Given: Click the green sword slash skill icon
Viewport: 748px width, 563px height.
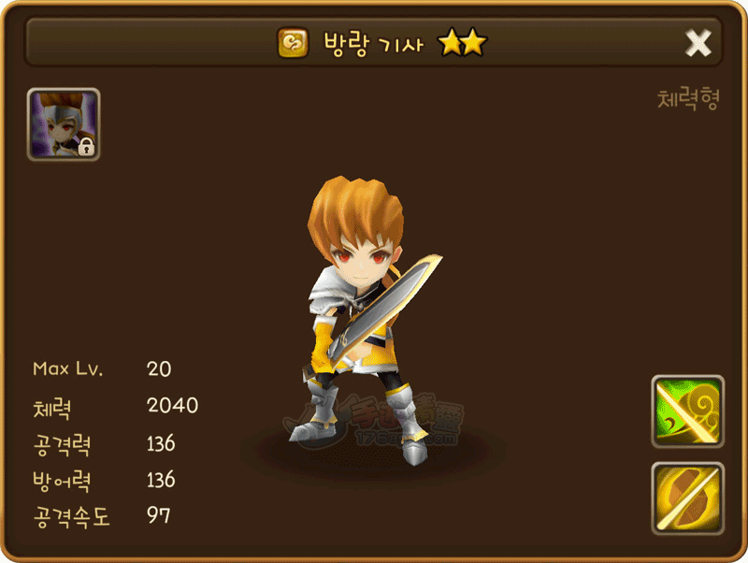Looking at the screenshot, I should (x=687, y=411).
